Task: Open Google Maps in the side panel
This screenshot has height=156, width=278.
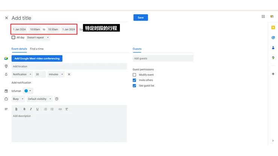Action: (273, 58)
